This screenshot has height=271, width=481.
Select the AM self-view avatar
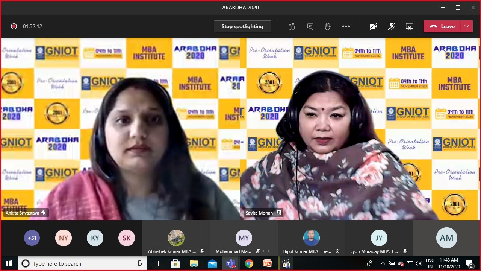point(446,238)
